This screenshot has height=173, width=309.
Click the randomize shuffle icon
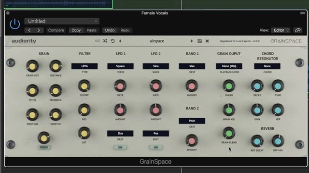pos(105,41)
